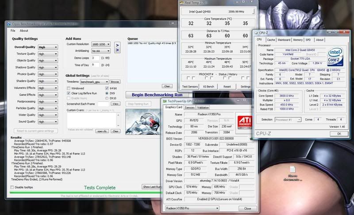354x215 pixels.
Task: Open the Custom Resolution dropdown
Action: click(101, 44)
